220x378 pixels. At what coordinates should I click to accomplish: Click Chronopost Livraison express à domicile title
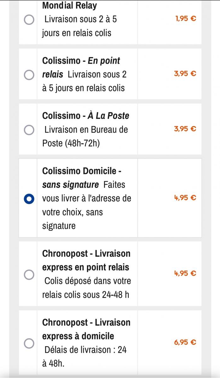(x=86, y=329)
